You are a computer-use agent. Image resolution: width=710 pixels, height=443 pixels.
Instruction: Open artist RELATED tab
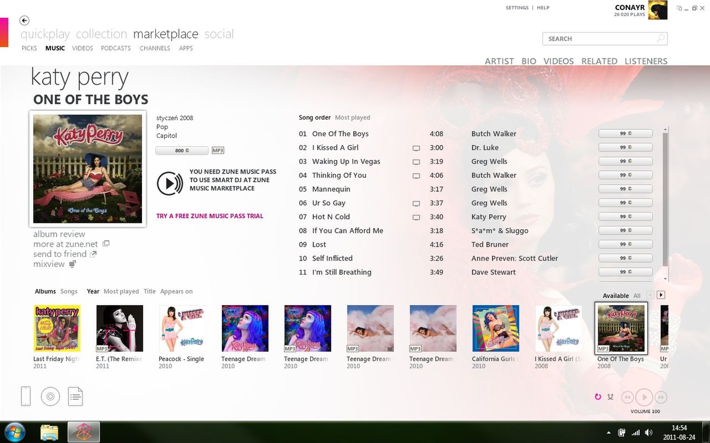(x=599, y=61)
